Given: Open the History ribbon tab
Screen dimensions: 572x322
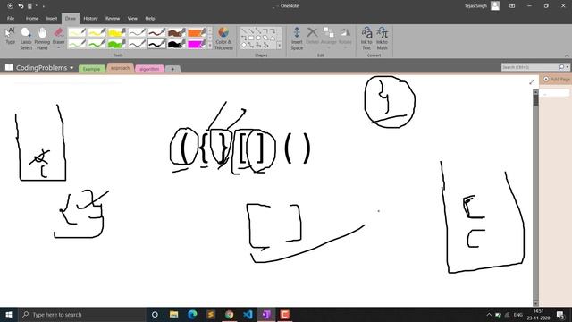Looking at the screenshot, I should click(x=90, y=18).
